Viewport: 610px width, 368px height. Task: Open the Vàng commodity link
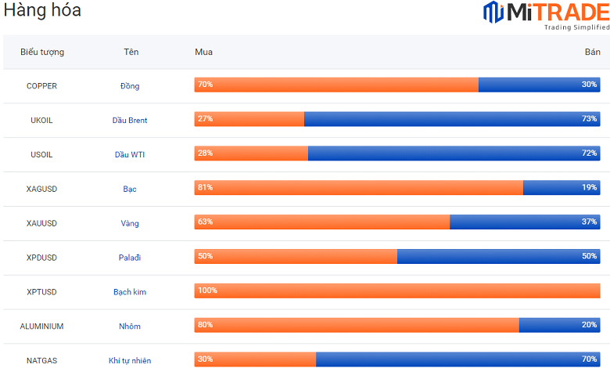point(130,224)
